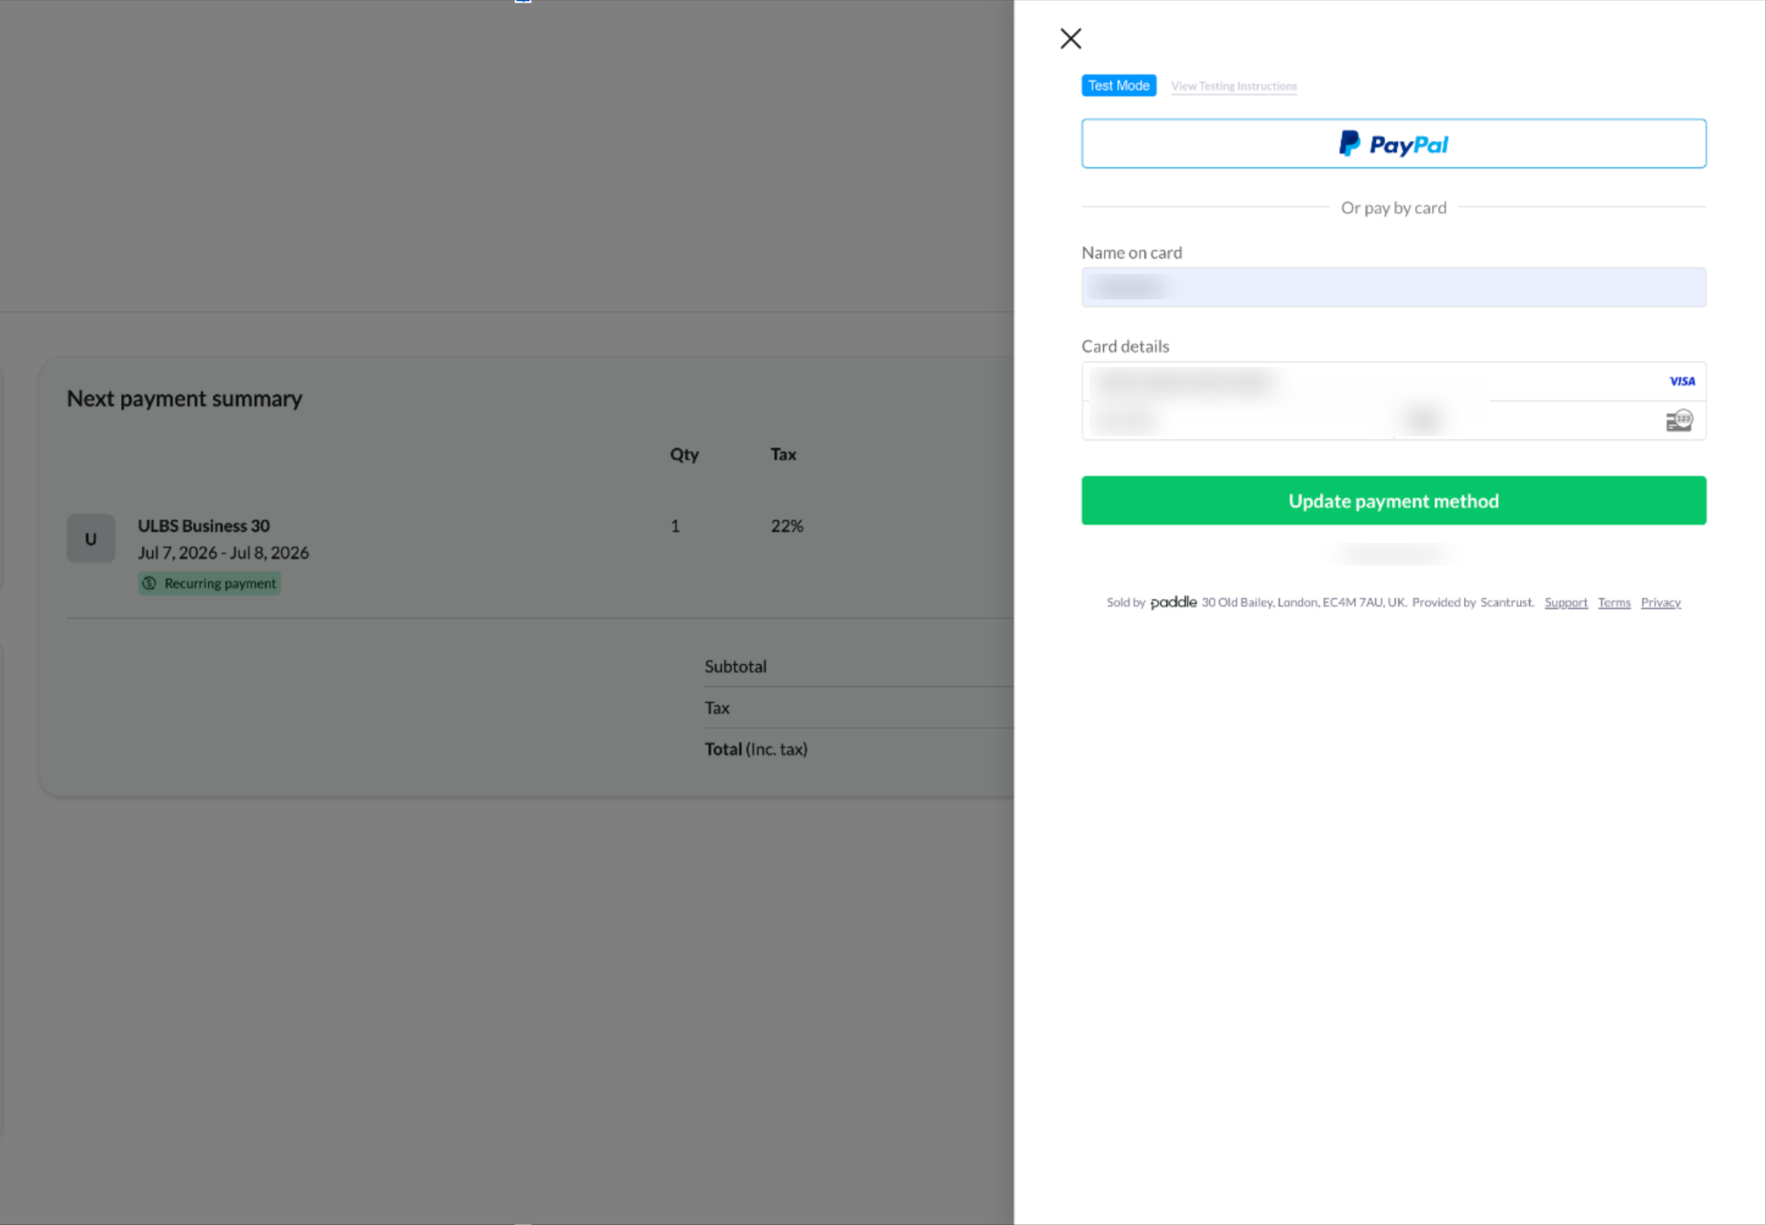
Task: Click the card expiry date field
Action: tap(1238, 421)
